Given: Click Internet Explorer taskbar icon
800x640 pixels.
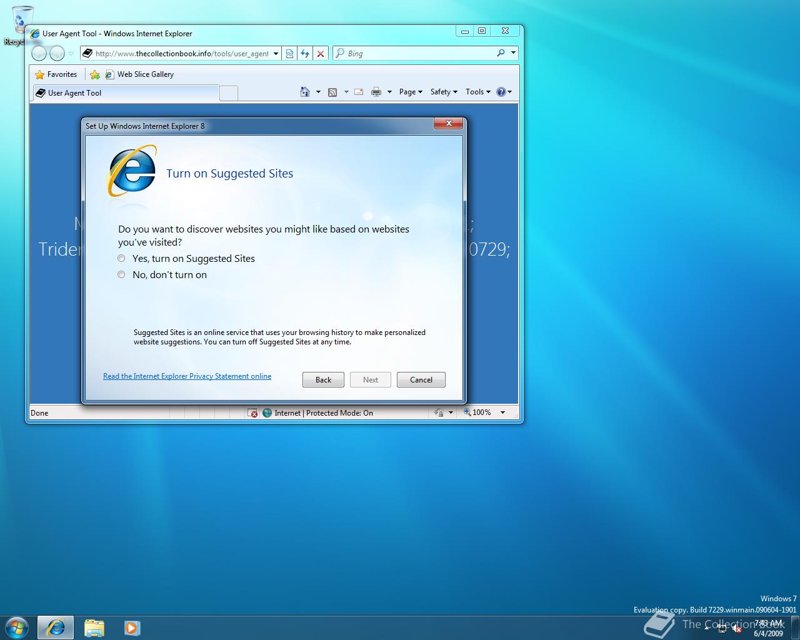Looking at the screenshot, I should tap(56, 627).
